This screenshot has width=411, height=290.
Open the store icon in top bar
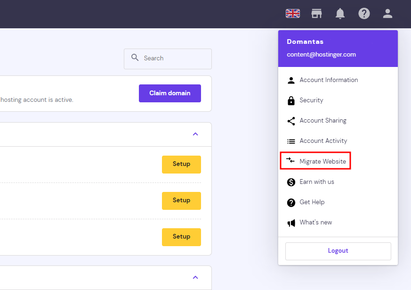316,13
